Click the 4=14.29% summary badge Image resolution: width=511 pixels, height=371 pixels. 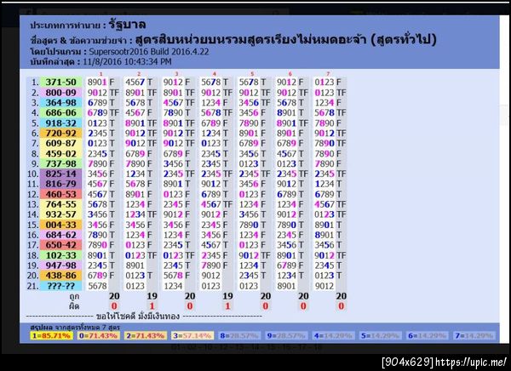[333, 335]
